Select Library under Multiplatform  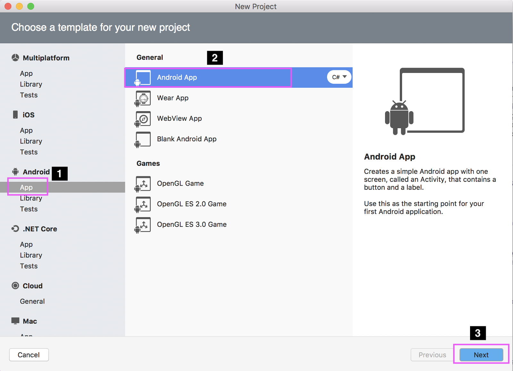31,84
